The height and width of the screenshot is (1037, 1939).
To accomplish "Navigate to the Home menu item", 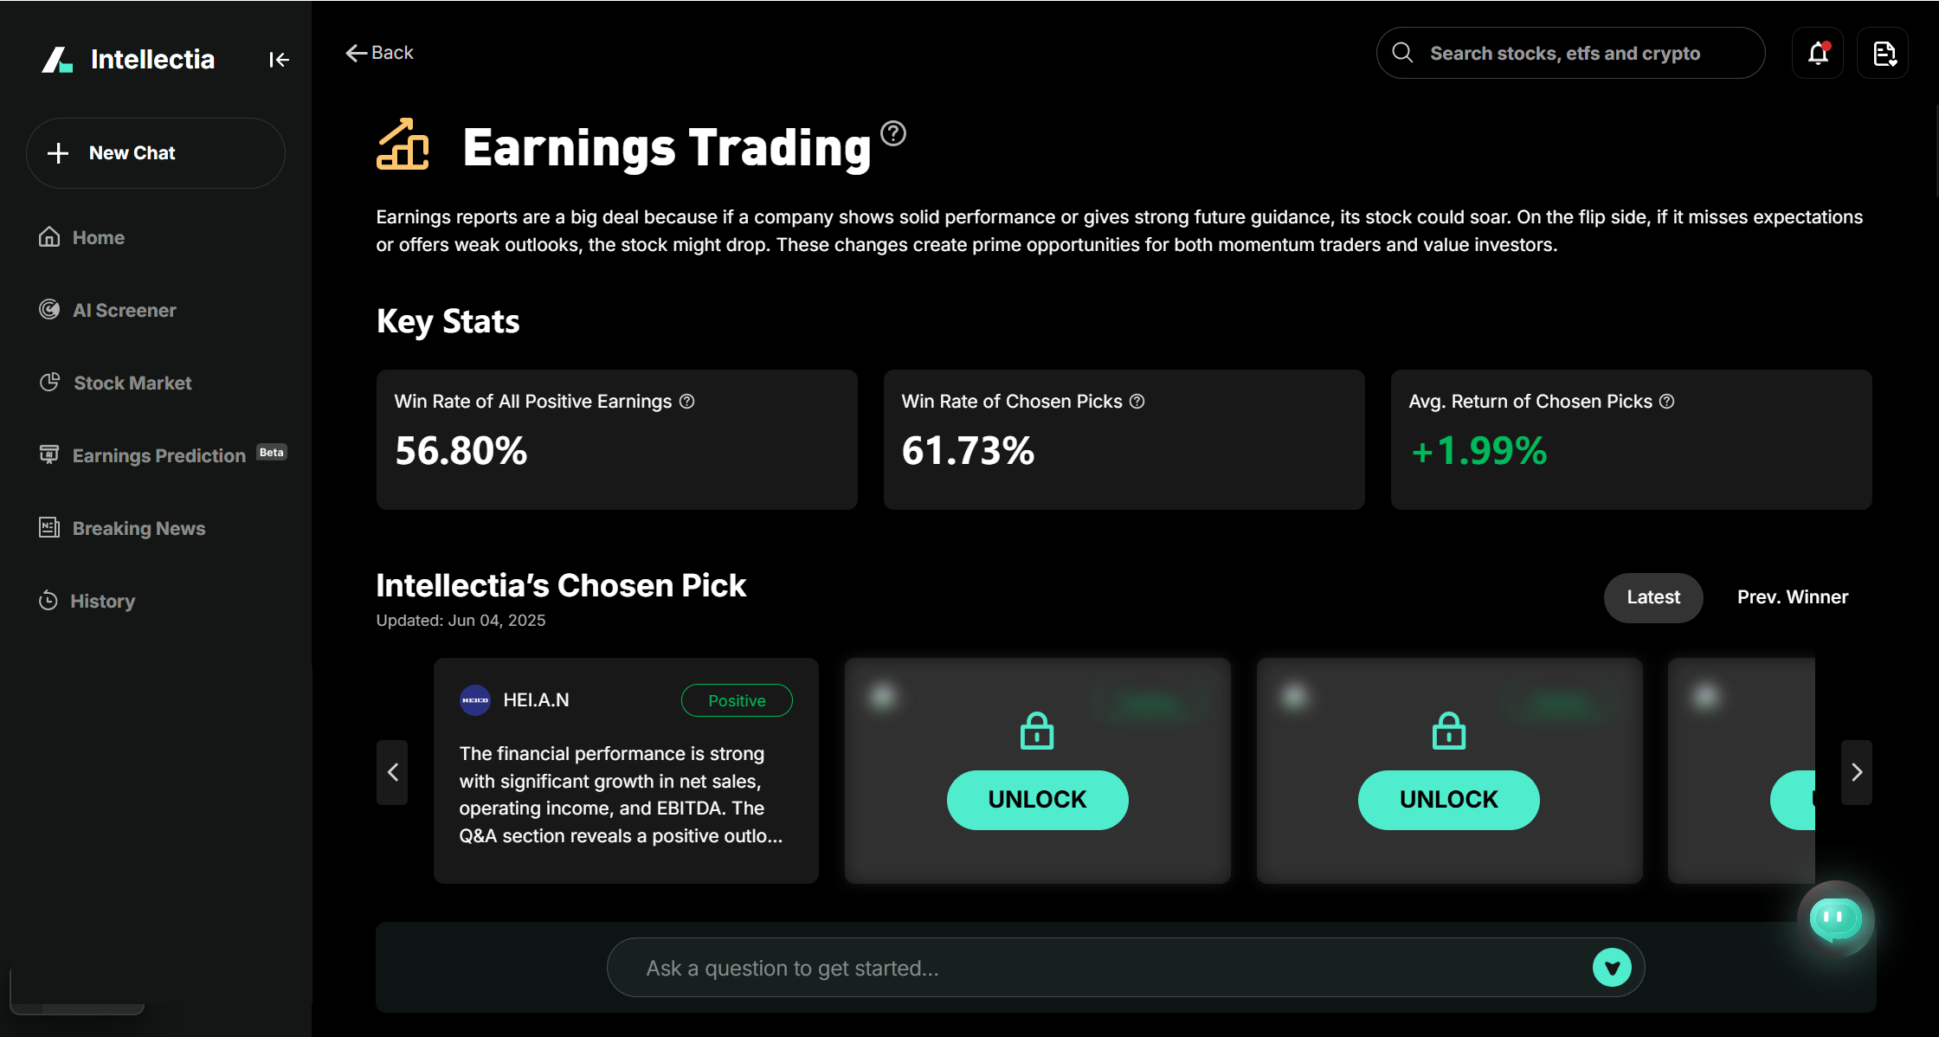I will click(97, 237).
